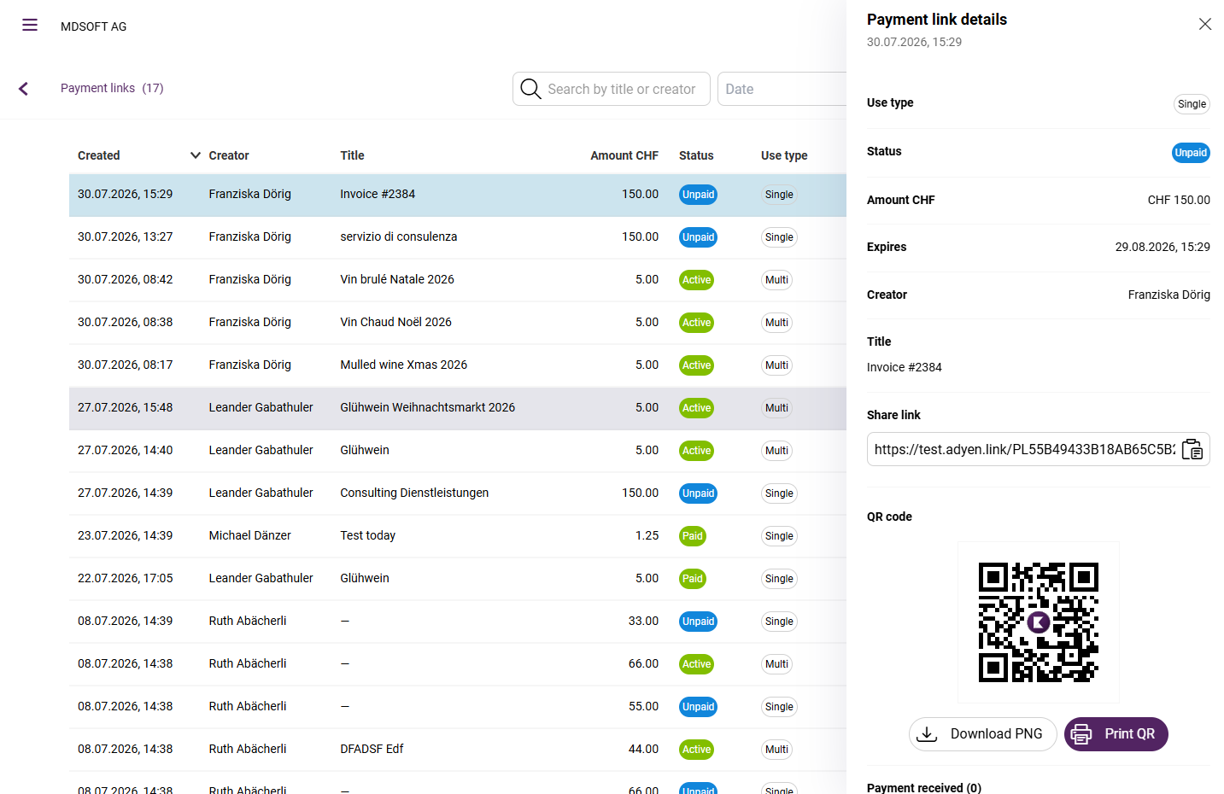Click the CHF 150.00 amount in details
This screenshot has height=794, width=1224.
pyautogui.click(x=1179, y=200)
